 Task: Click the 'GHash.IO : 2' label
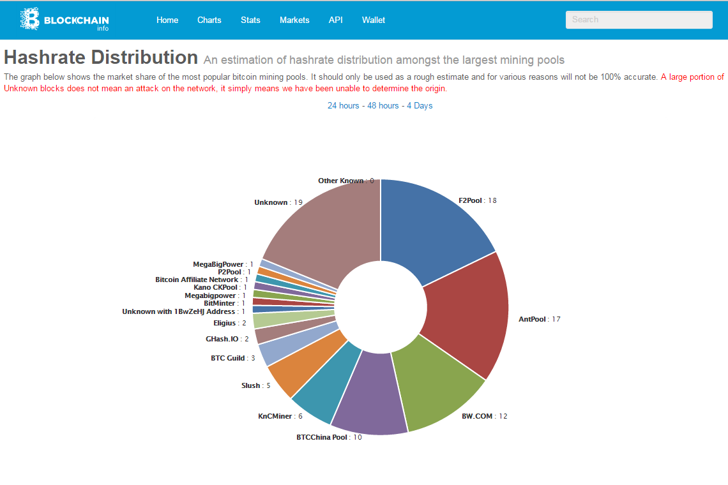point(227,339)
